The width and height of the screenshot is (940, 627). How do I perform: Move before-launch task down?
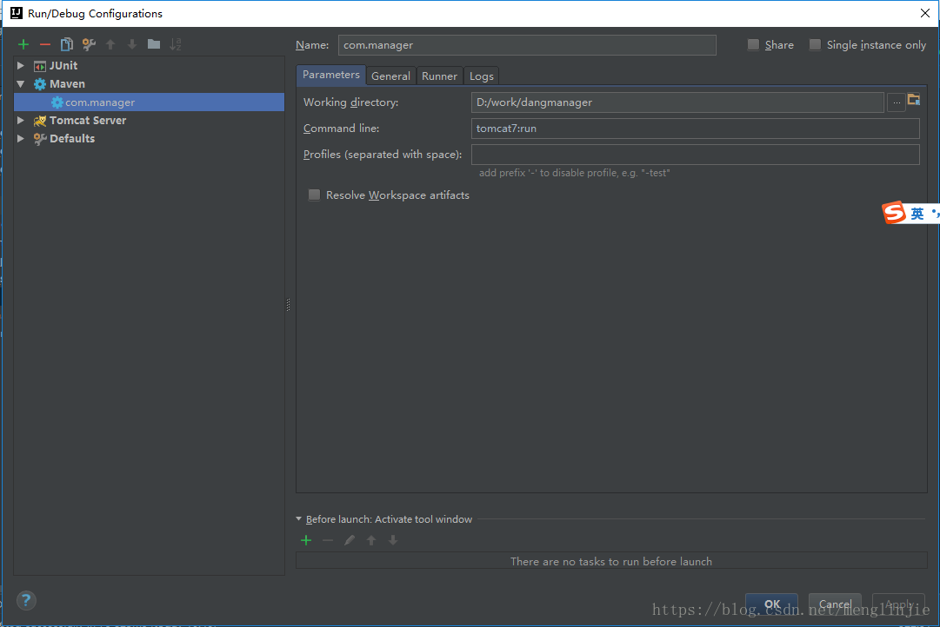pos(393,540)
